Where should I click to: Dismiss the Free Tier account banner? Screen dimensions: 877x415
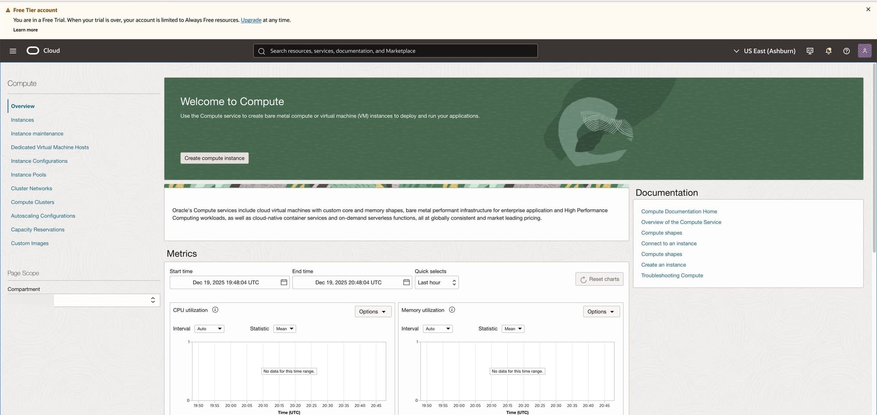[868, 9]
